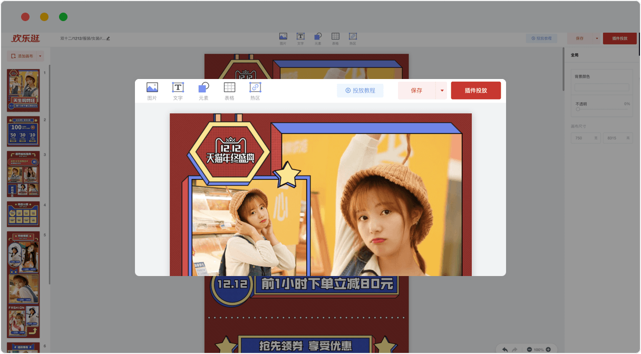641x354 pixels.
Task: Click the 投放教程 tutorial button in magnified toolbar
Action: tap(360, 91)
